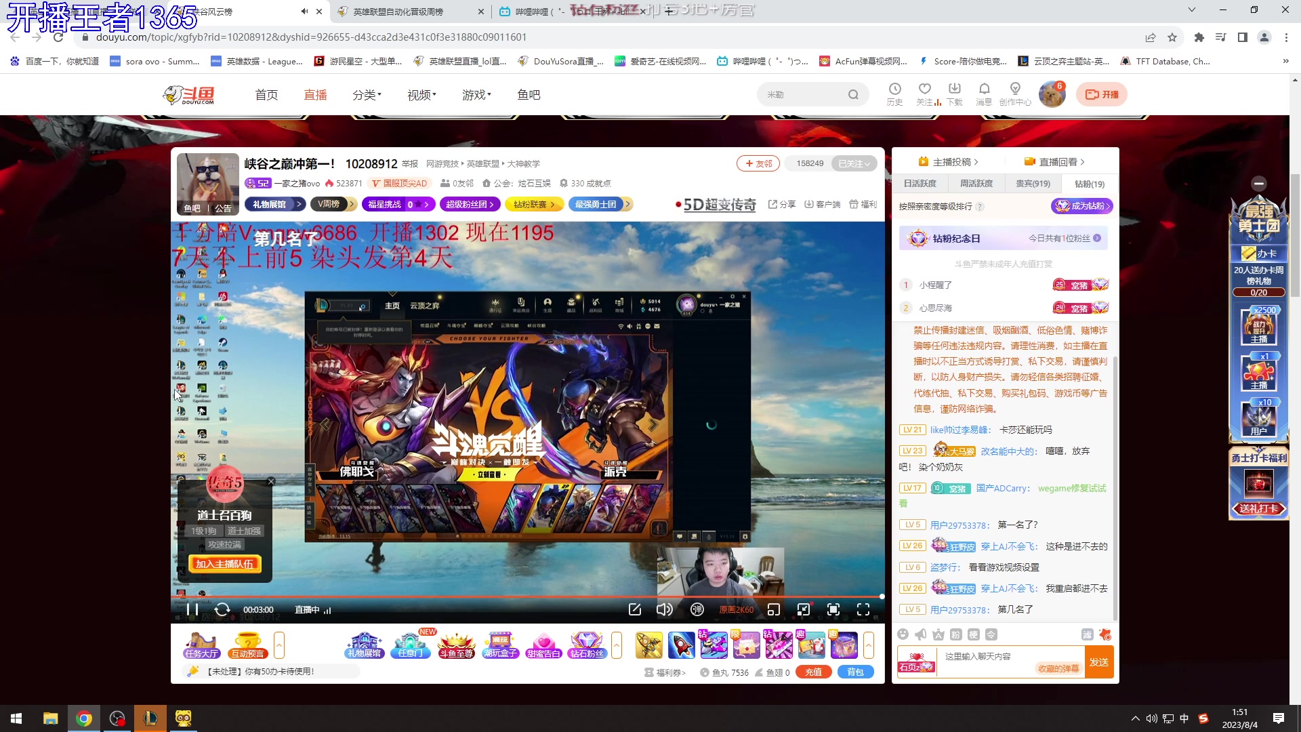The width and height of the screenshot is (1301, 732).
Task: Pause the live stream video
Action: tap(192, 609)
